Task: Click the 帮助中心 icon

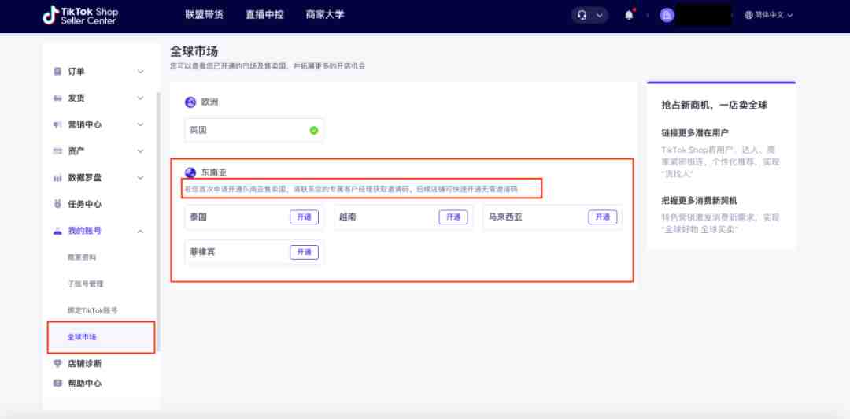Action: [57, 384]
